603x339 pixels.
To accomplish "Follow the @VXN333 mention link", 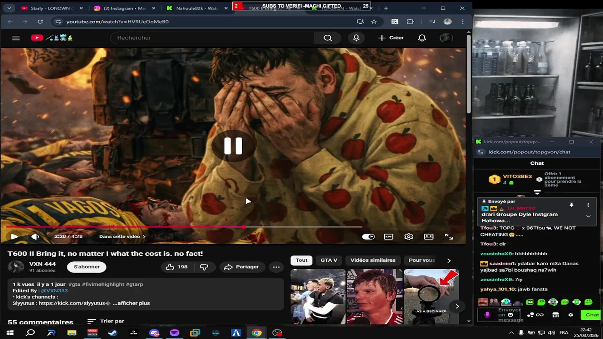I will point(55,291).
